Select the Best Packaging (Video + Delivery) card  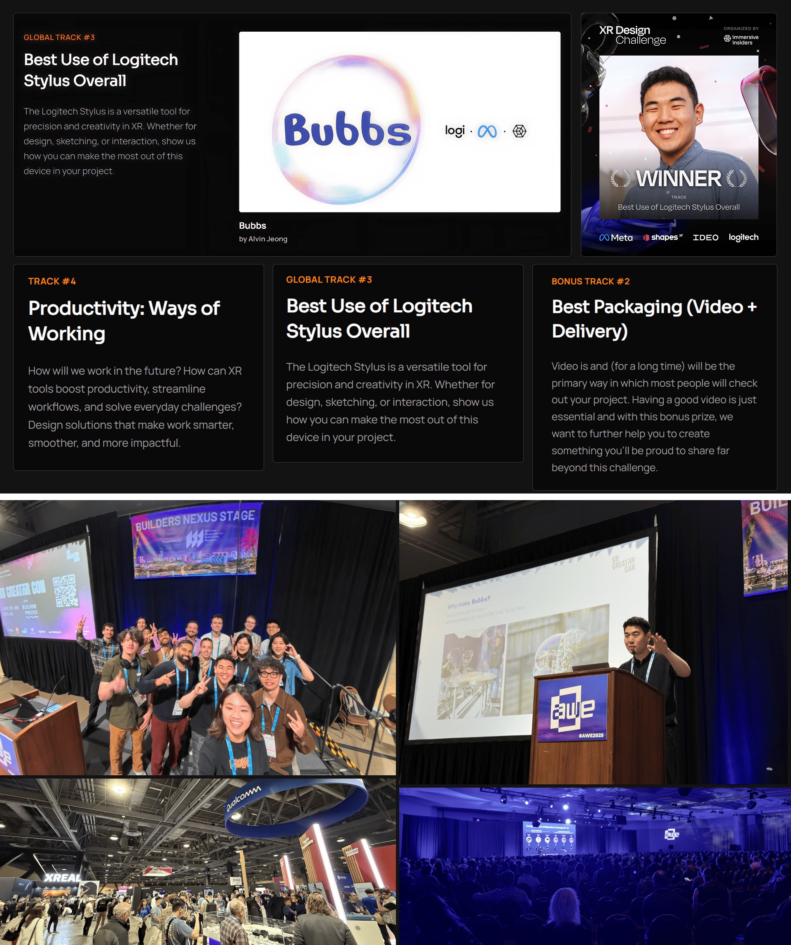(654, 377)
